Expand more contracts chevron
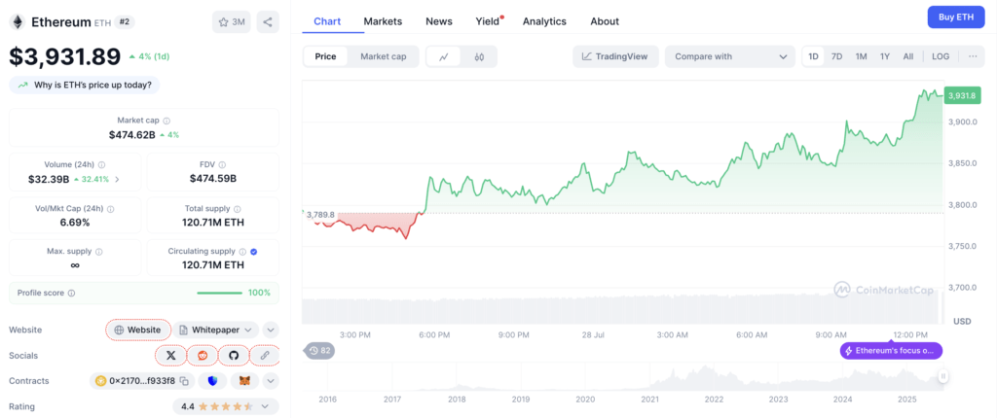 (x=271, y=381)
